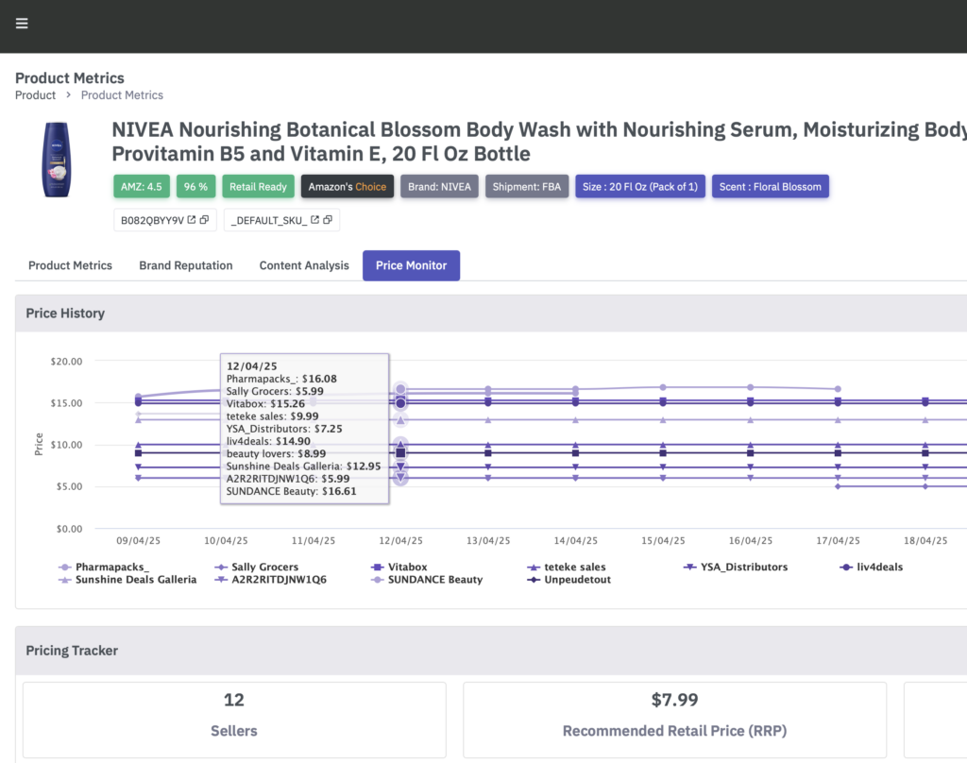Viewport: 967px width, 763px height.
Task: Click Pharmapacks_: $16.08 tooltip line
Action: coord(281,379)
